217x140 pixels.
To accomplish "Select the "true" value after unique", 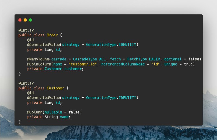I will pyautogui.click(x=188, y=64).
